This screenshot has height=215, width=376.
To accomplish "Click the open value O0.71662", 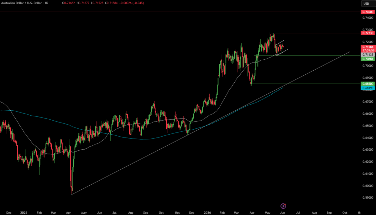I will (68, 3).
